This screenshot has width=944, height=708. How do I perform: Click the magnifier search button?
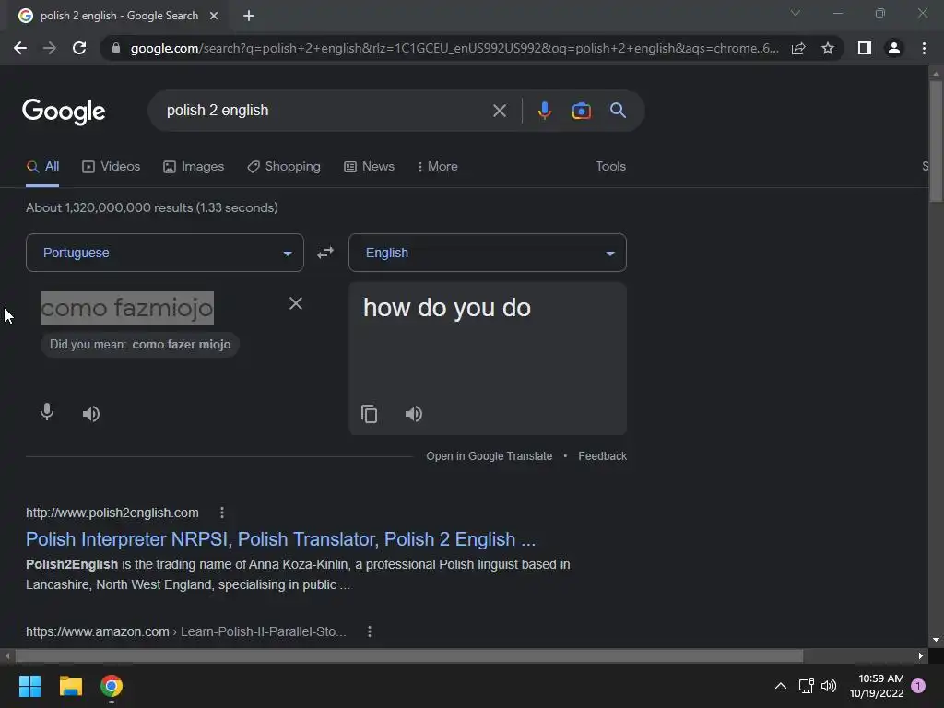pyautogui.click(x=618, y=111)
